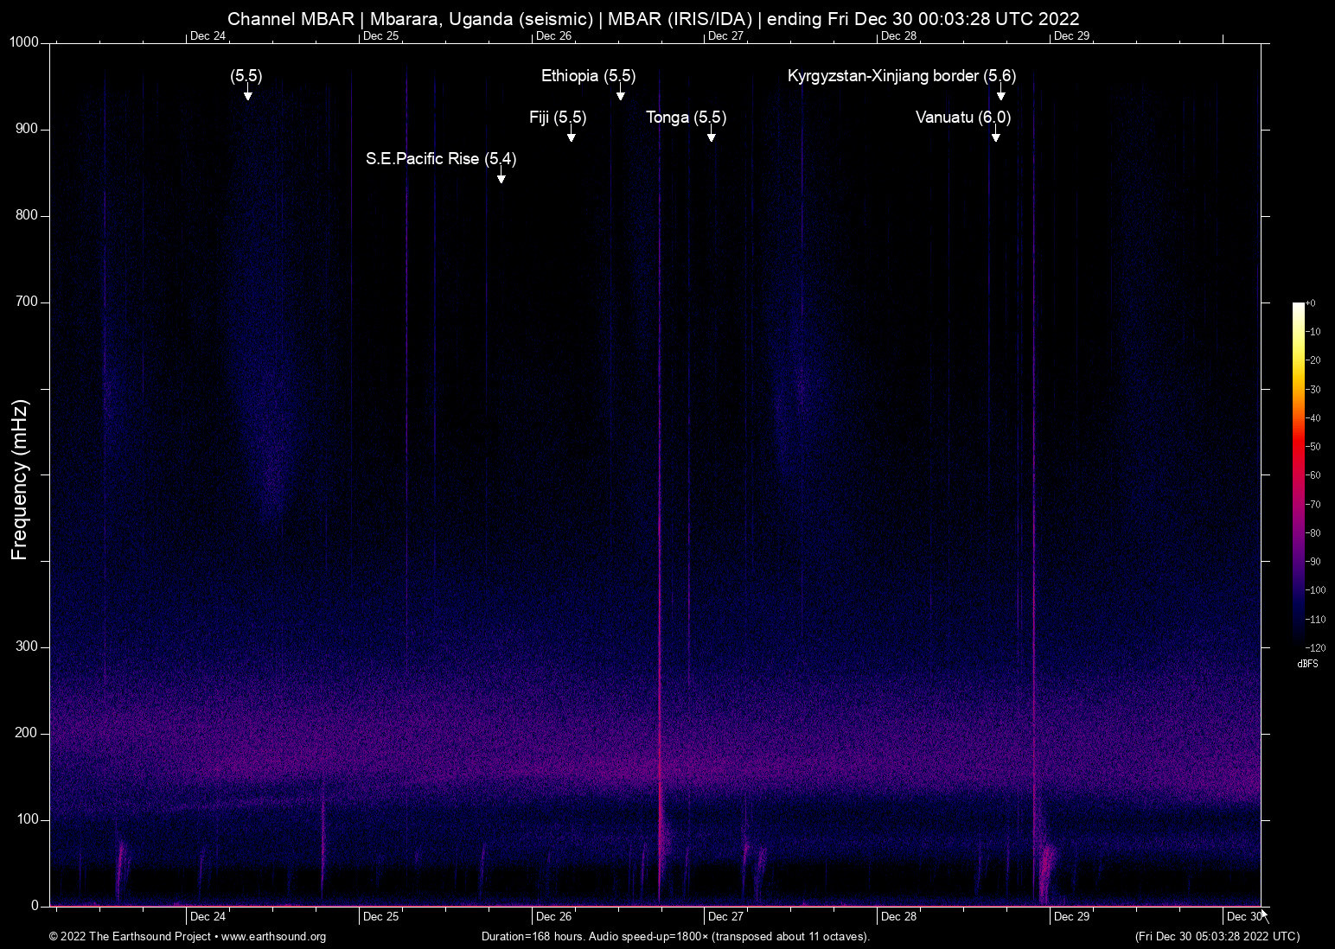Click the arrow below the Ethiopia (5.5) label
This screenshot has height=949, width=1335.
click(x=620, y=93)
